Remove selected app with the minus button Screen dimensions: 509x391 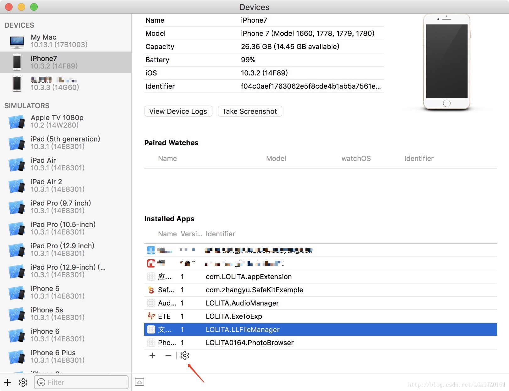point(168,355)
